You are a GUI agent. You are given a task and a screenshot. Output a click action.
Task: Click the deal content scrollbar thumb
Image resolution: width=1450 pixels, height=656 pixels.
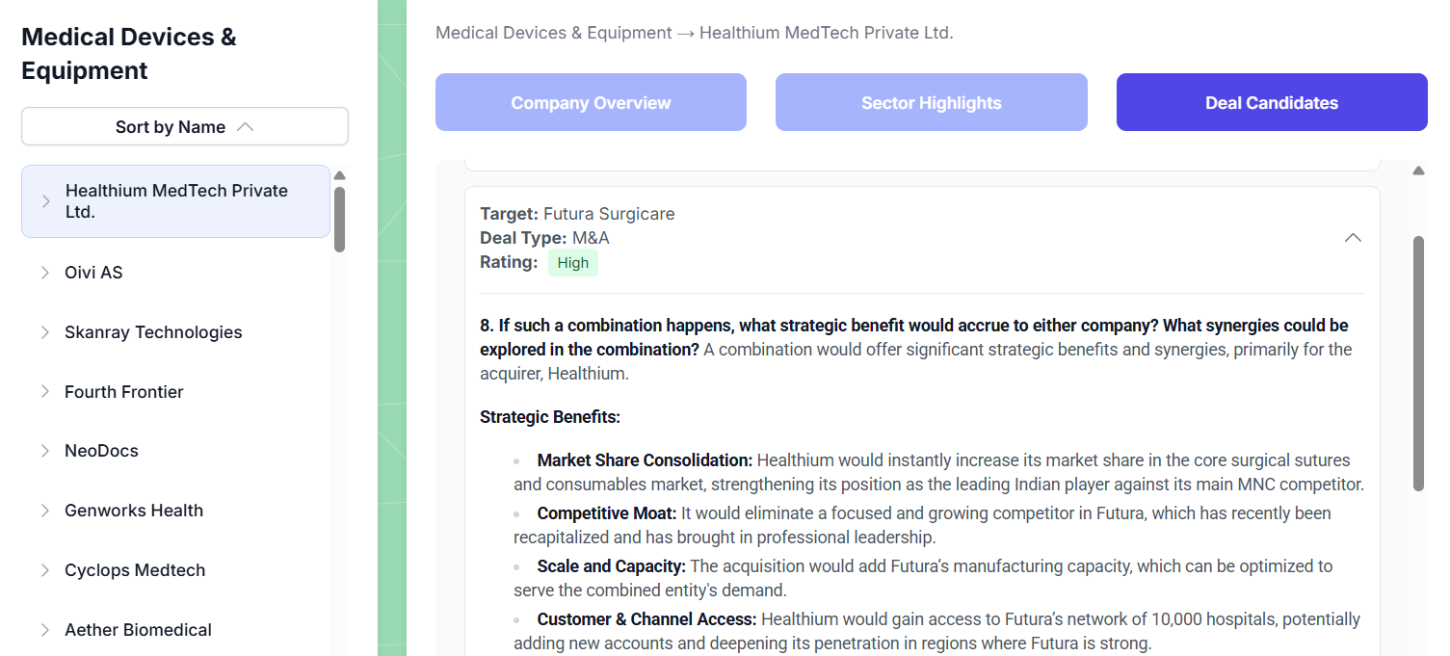1418,363
